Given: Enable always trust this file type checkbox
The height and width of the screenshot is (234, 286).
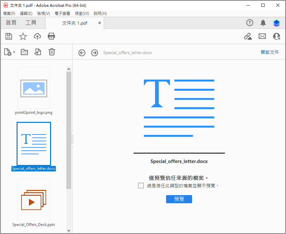Looking at the screenshot, I should pos(141,186).
